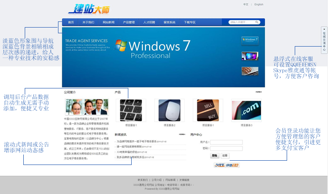
Task: Select the monitor banner thumbnail
Action: pos(250,56)
